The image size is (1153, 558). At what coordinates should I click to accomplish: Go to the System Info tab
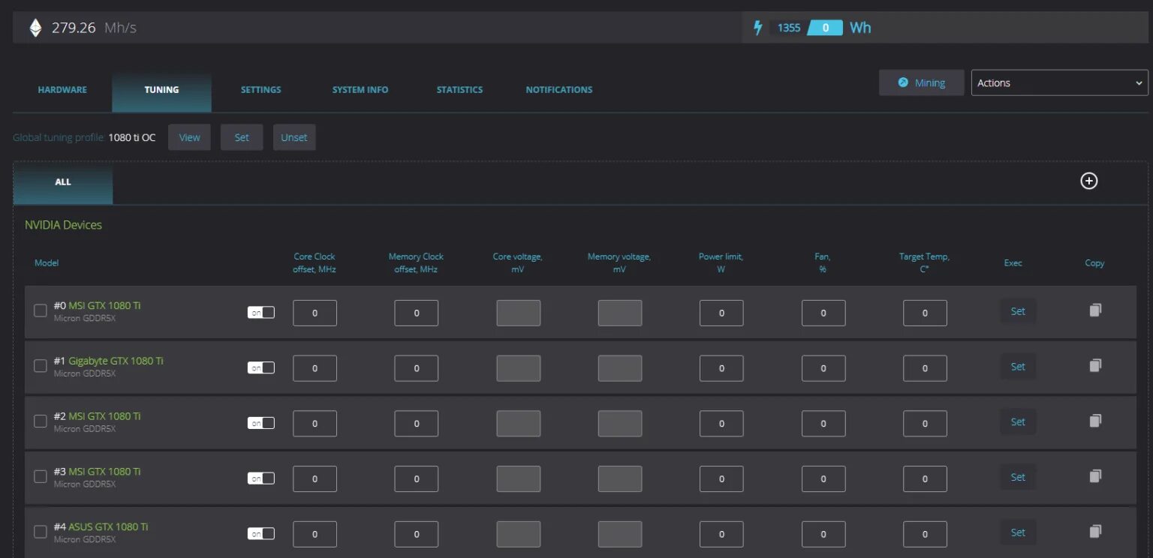[360, 90]
